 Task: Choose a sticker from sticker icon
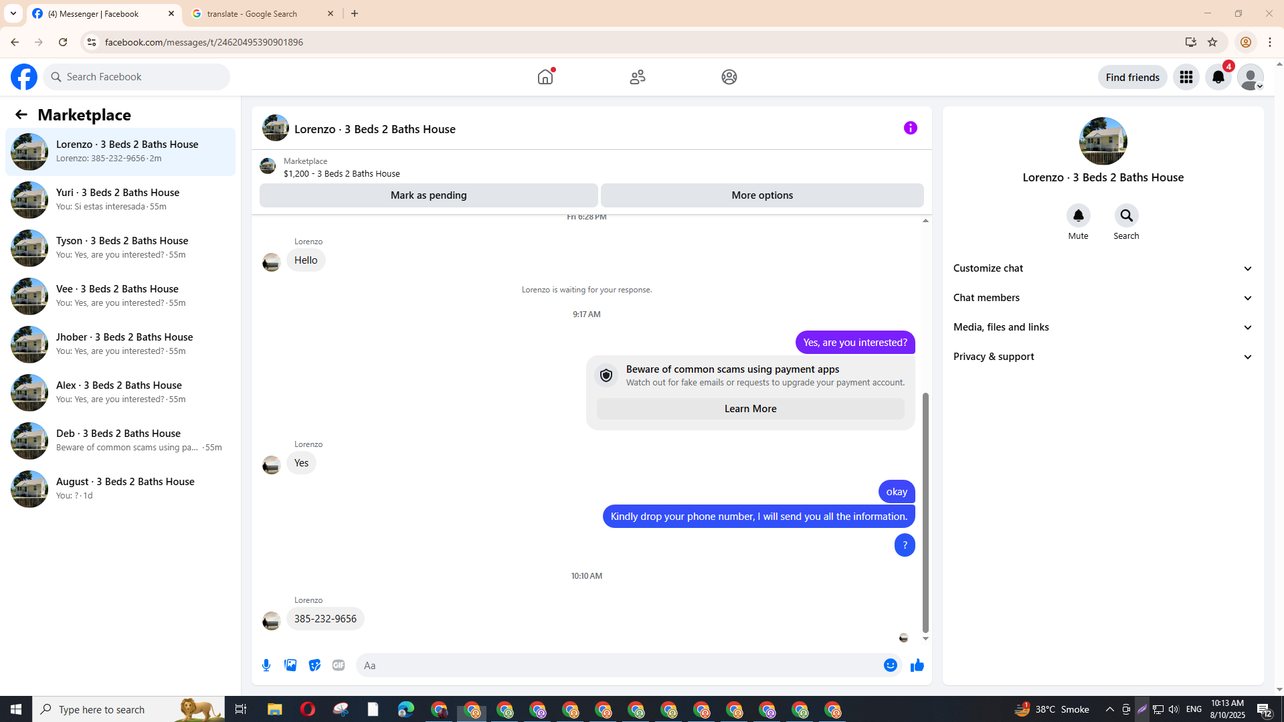(314, 665)
